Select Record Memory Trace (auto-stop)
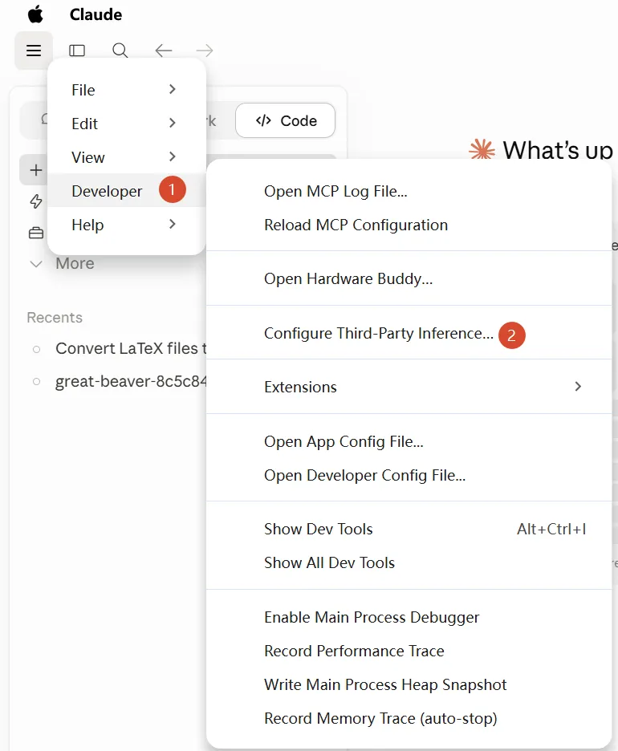This screenshot has height=751, width=618. point(409,718)
